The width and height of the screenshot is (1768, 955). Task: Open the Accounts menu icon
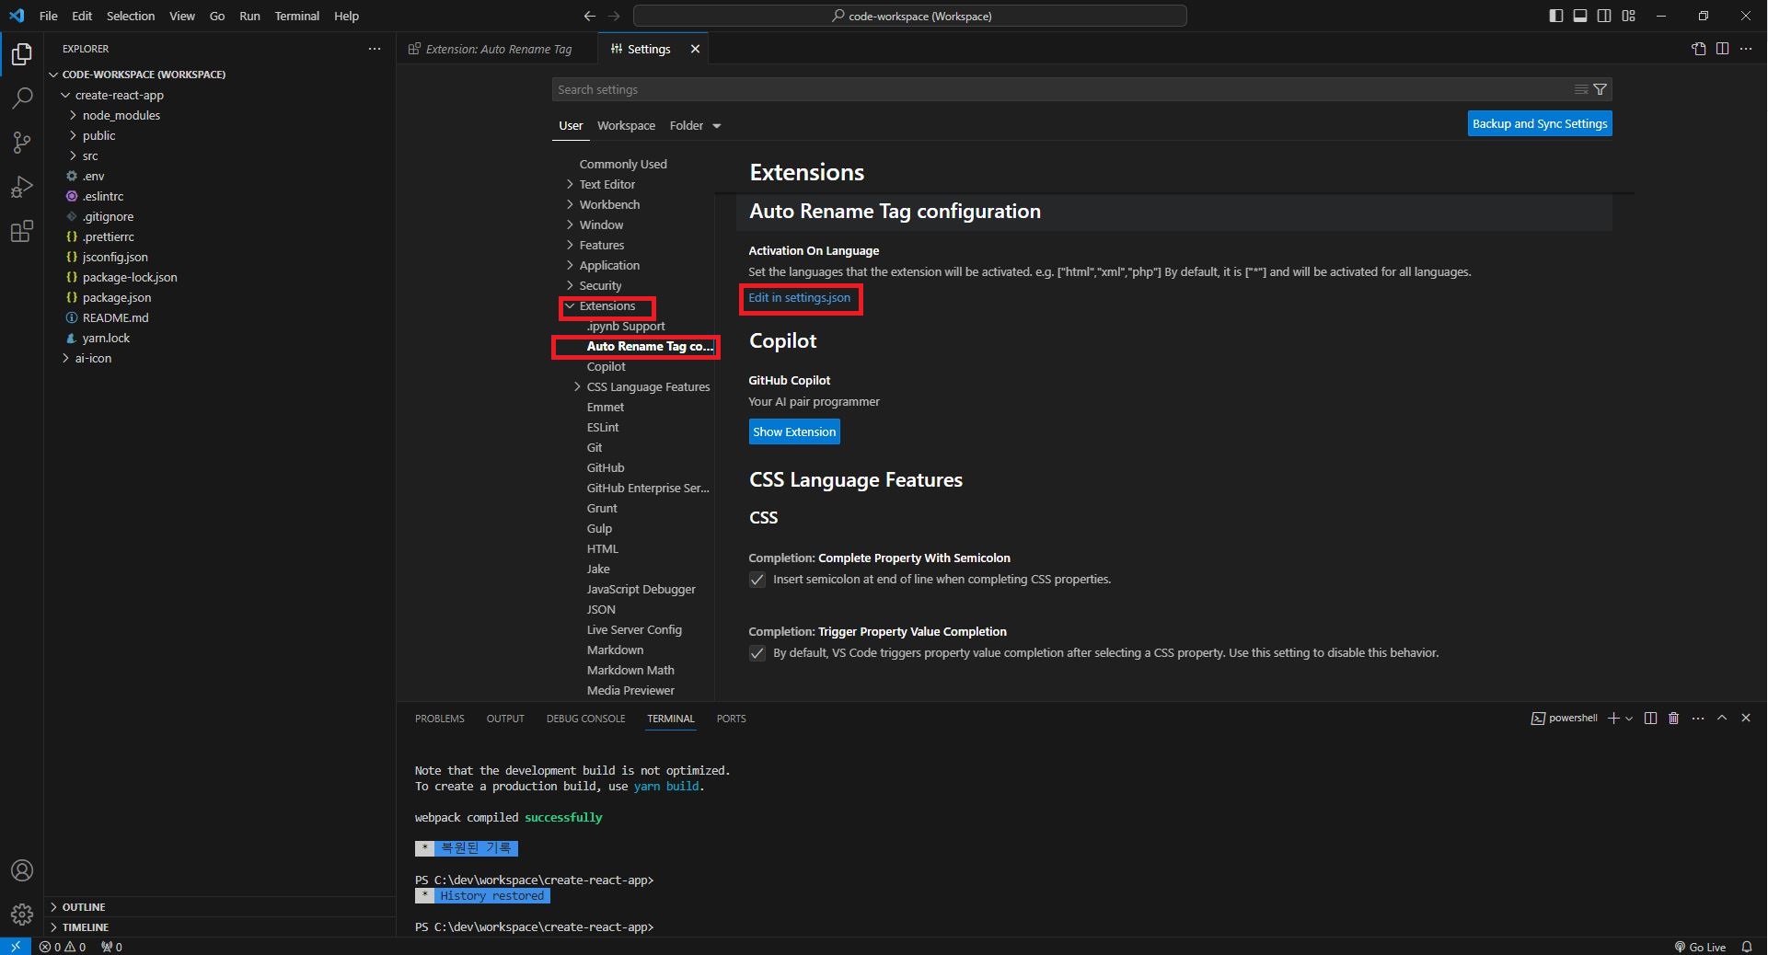[x=22, y=870]
